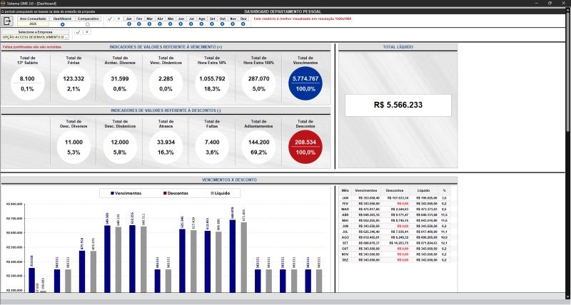Screen dimensions: 571x305
Task: Click the Mar month label button
Action: pyautogui.click(x=149, y=19)
